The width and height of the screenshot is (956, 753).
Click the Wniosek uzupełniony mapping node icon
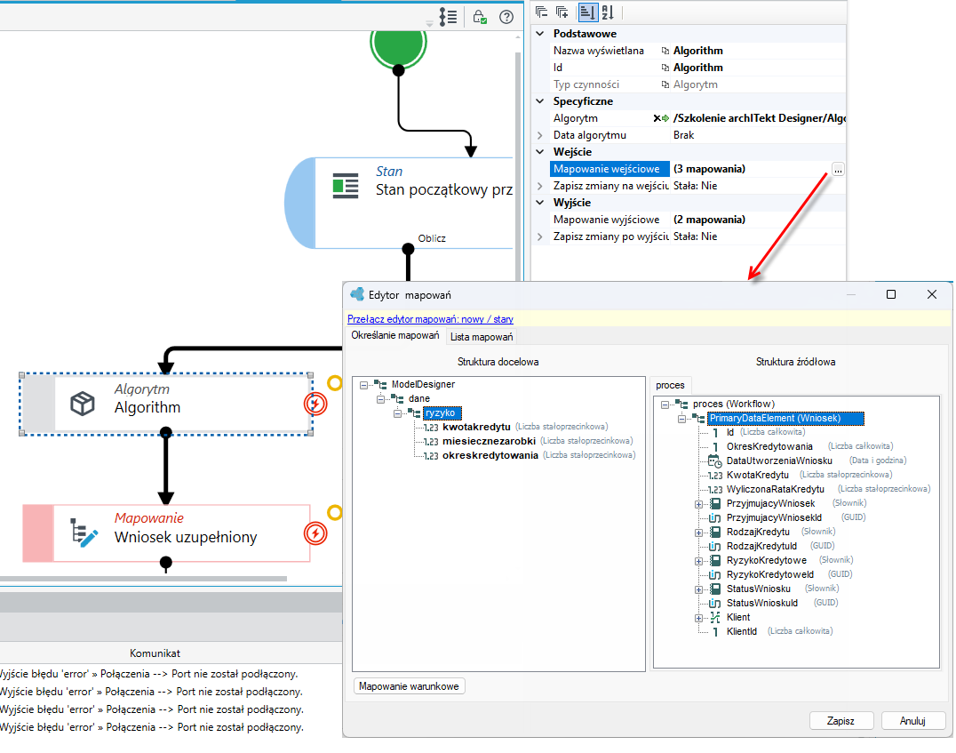coord(84,533)
